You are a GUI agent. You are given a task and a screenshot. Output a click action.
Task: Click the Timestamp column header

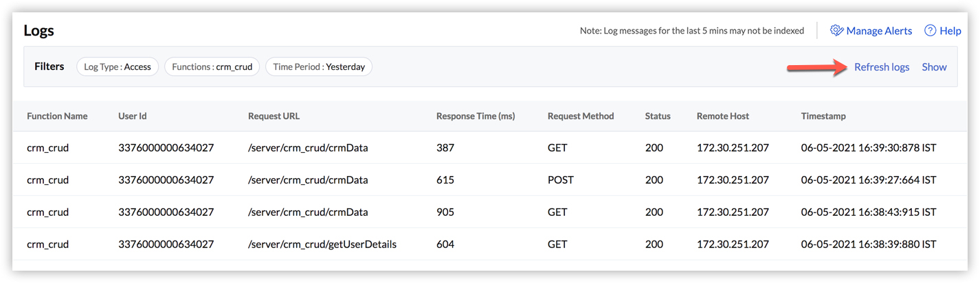(x=823, y=116)
